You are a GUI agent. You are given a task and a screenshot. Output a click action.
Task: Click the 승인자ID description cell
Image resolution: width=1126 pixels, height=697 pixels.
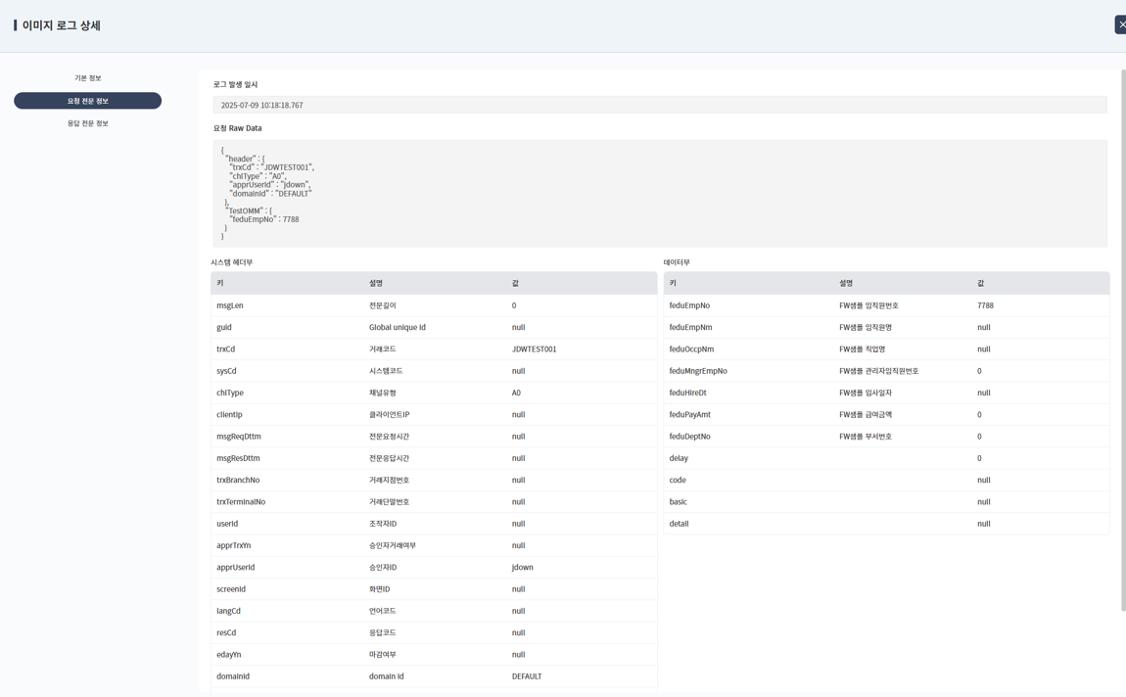(383, 567)
